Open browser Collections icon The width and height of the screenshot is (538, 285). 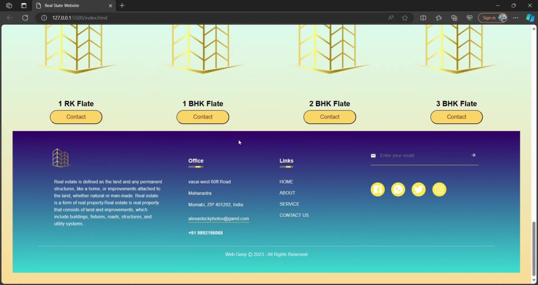tap(454, 18)
